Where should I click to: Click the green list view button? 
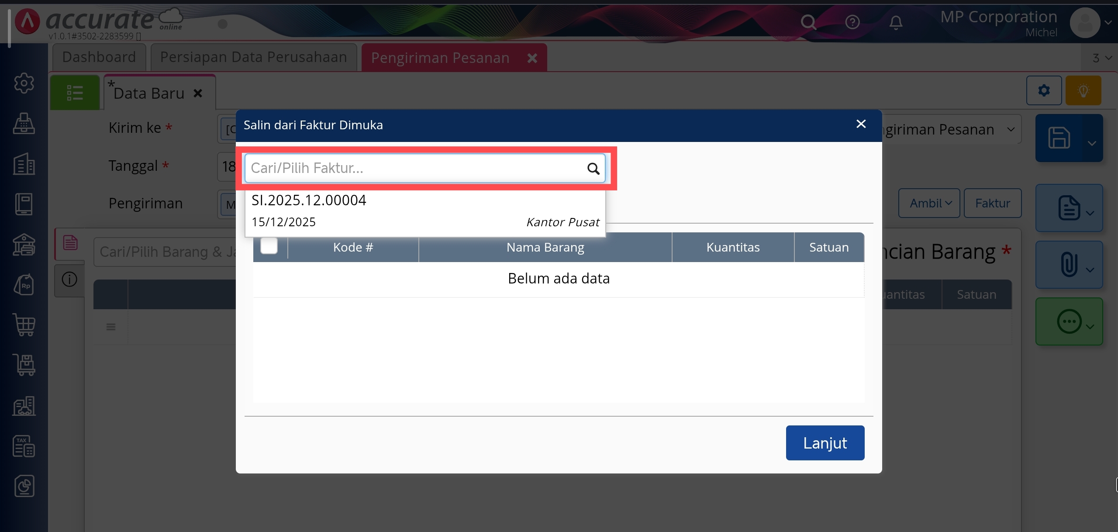tap(75, 93)
